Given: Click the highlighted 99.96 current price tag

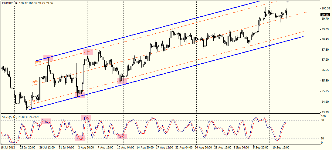Looking at the screenshot, I should [x=325, y=15].
